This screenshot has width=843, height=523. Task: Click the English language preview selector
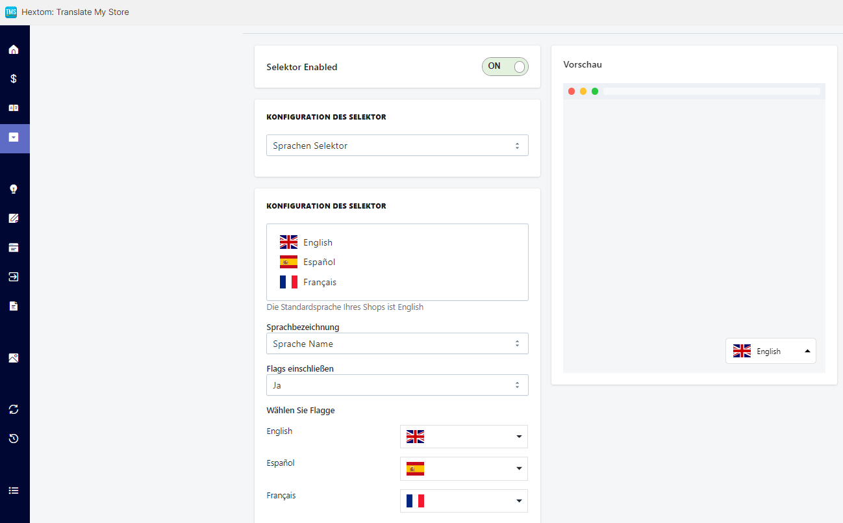tap(770, 351)
